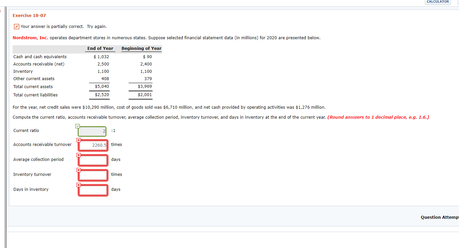Image resolution: width=459 pixels, height=248 pixels.
Task: Click the red X icon beside accounts receivable turnover
Action: (x=78, y=140)
